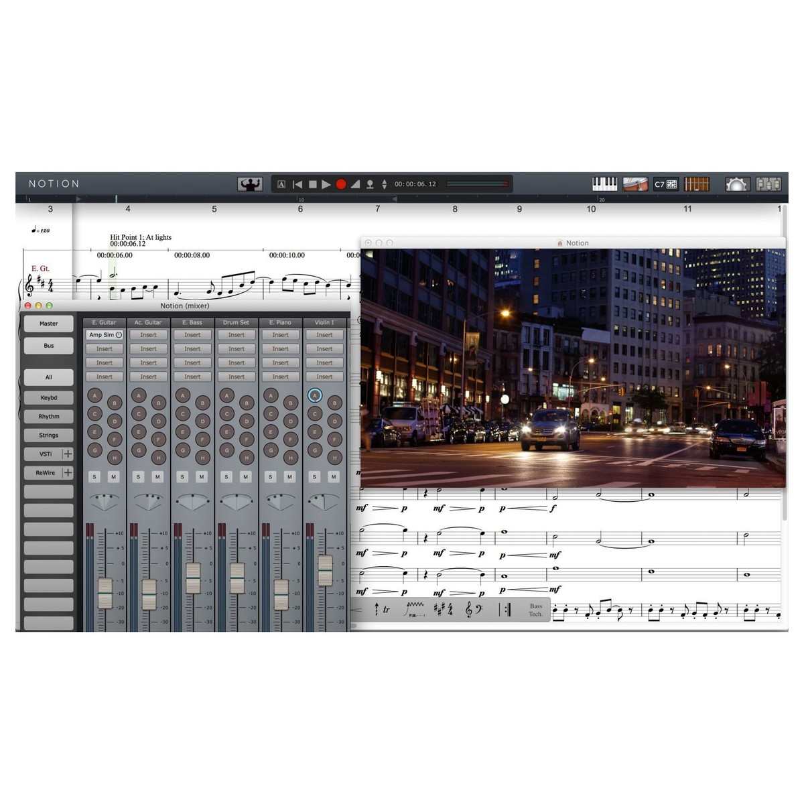Screen dimensions: 804x804
Task: Add a ReWire channel with plus
Action: click(x=68, y=473)
